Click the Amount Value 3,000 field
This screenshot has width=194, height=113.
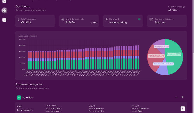140,111
